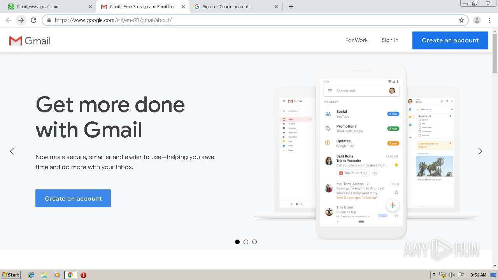Click the browser forward arrow

tap(21, 20)
